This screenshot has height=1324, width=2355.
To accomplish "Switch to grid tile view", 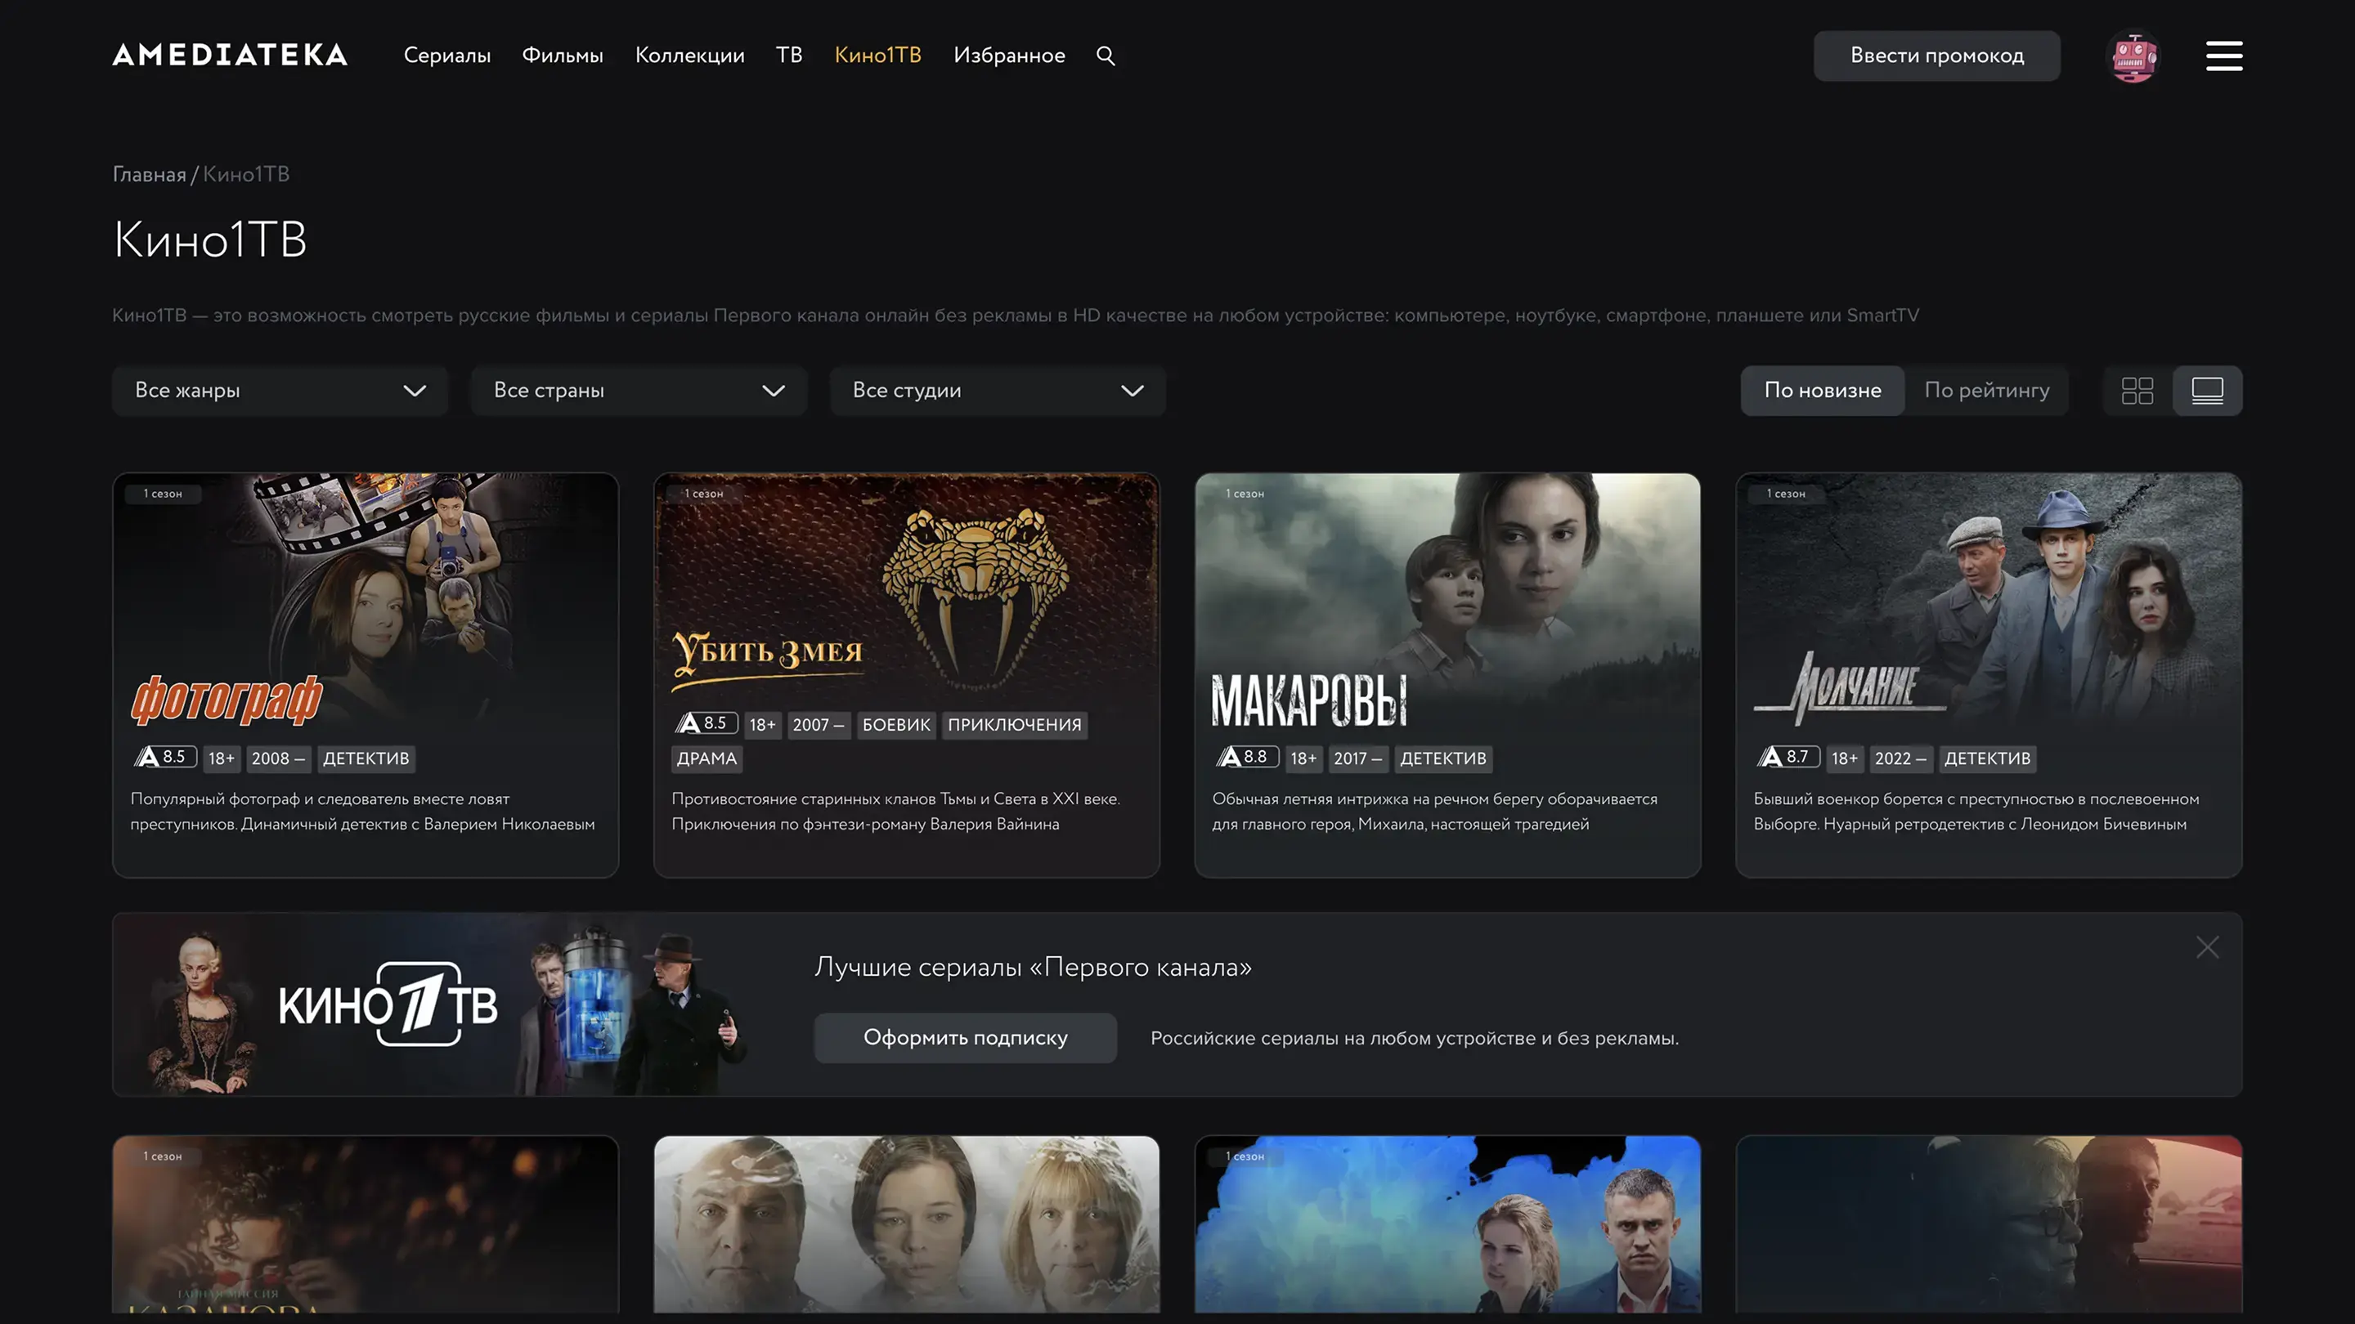I will point(2137,391).
